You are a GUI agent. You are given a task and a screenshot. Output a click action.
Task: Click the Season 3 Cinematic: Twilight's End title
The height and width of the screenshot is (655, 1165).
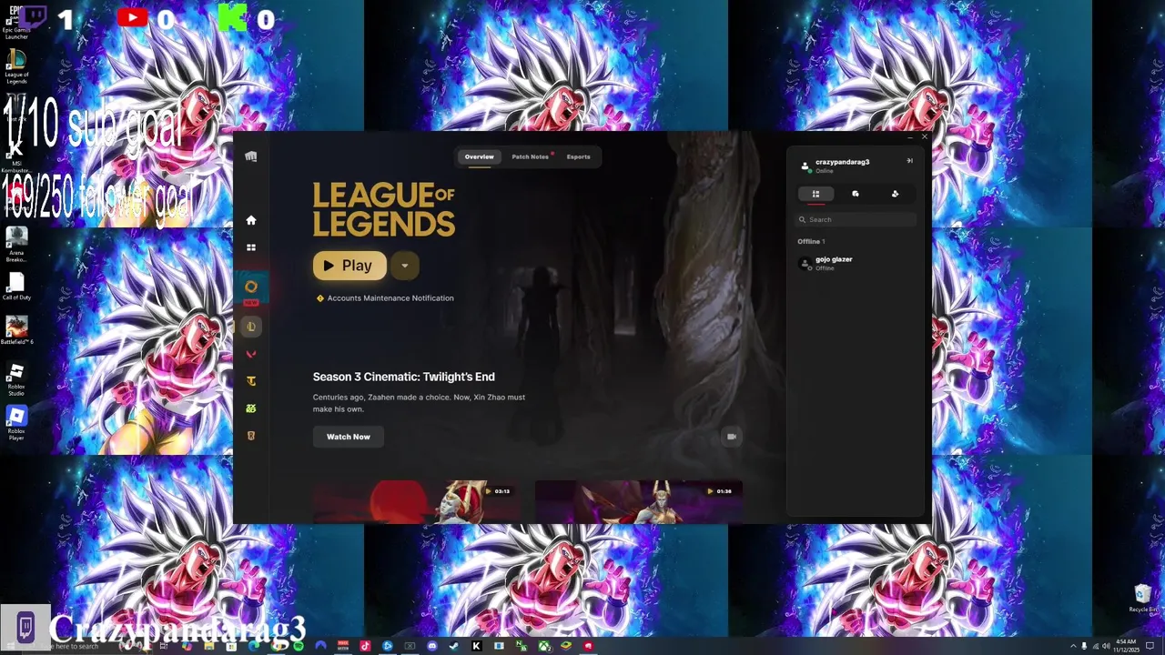(404, 377)
